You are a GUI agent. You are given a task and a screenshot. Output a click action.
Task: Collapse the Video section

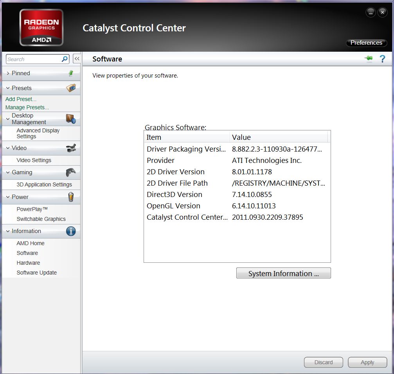8,148
